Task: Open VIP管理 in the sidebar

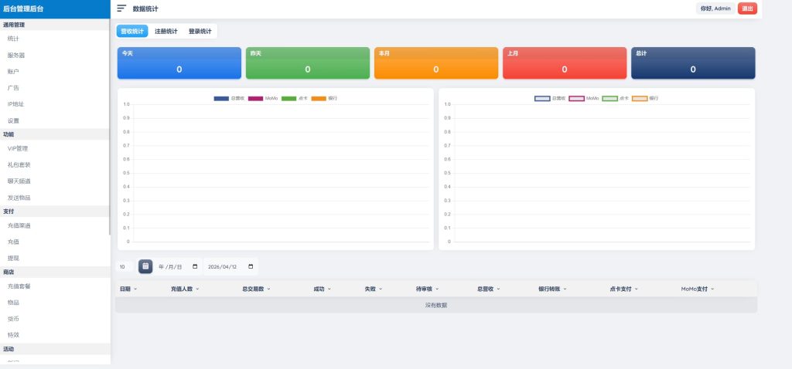Action: pos(18,148)
